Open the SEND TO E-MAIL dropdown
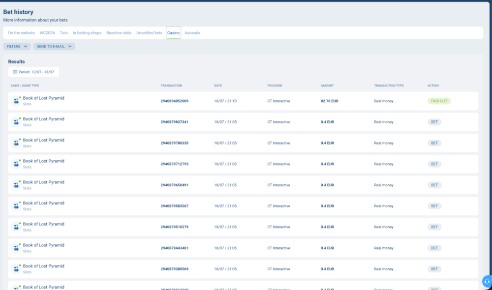 coord(54,46)
